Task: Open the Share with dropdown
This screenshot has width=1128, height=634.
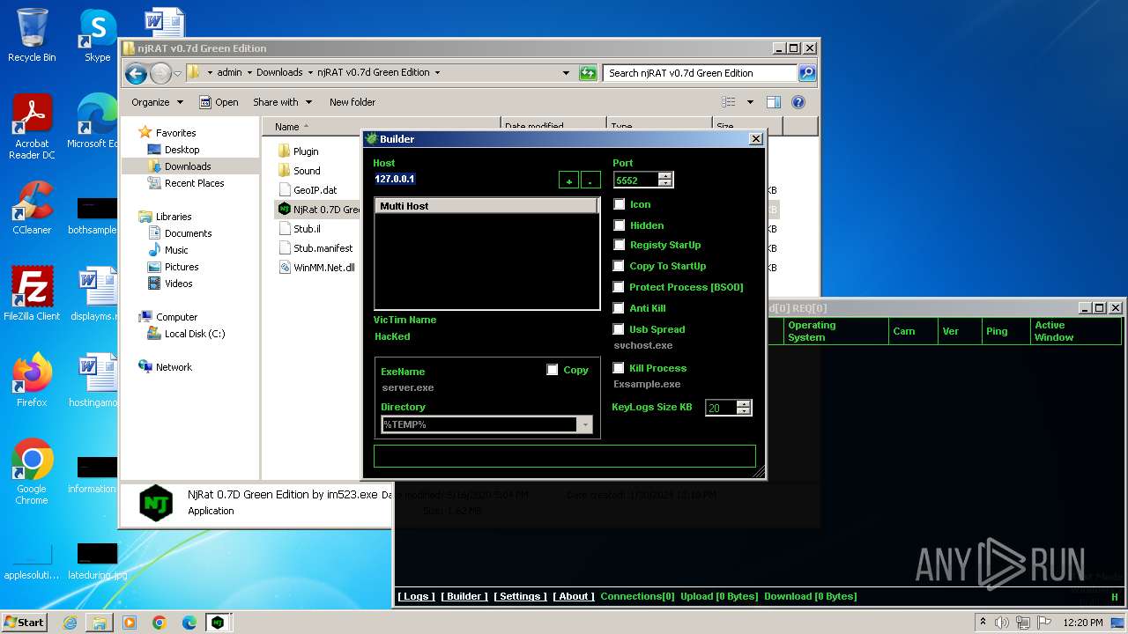Action: pos(281,102)
